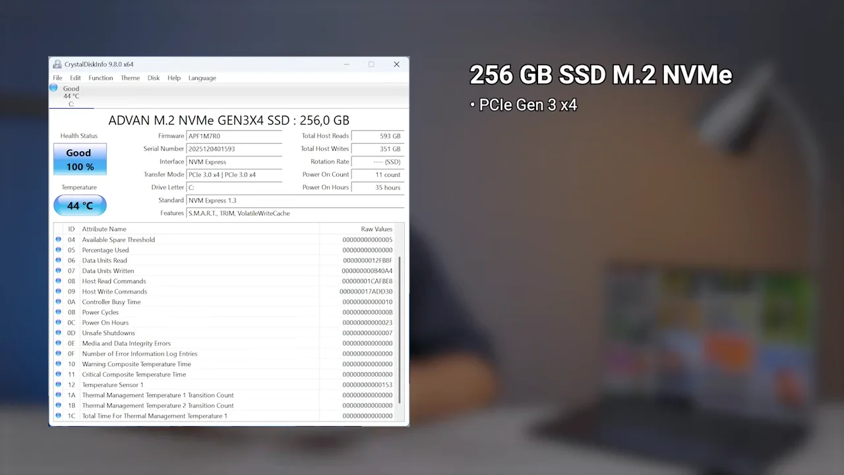Click raw value 000000017ADD30
This screenshot has height=475, width=844.
366,292
